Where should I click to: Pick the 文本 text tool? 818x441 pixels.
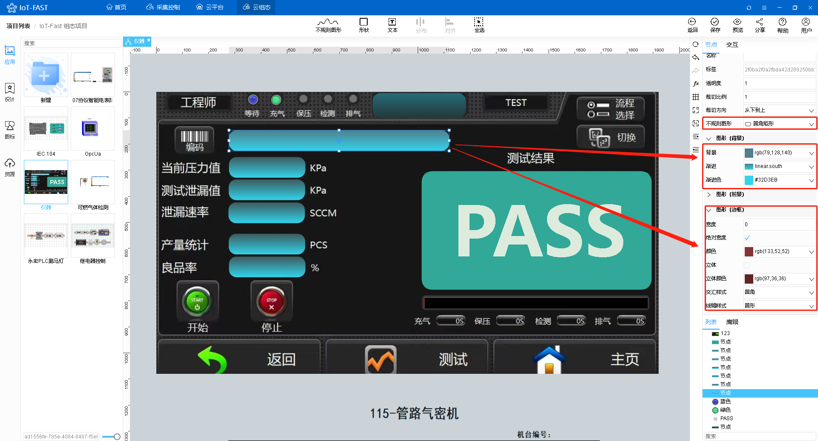392,25
